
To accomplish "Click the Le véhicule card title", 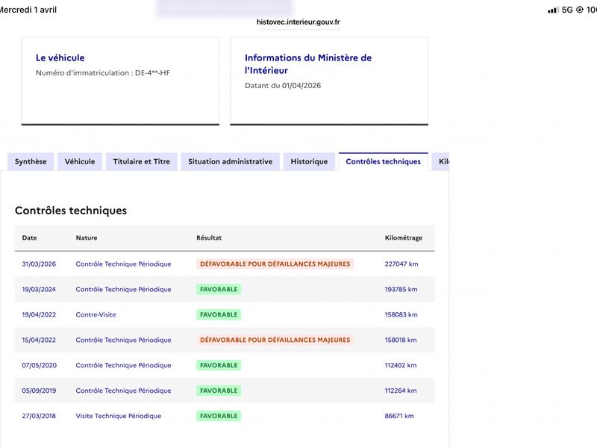I will click(60, 57).
